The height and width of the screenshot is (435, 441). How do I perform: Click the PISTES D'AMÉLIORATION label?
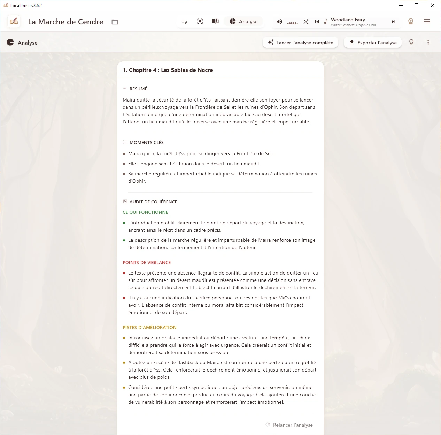[149, 327]
